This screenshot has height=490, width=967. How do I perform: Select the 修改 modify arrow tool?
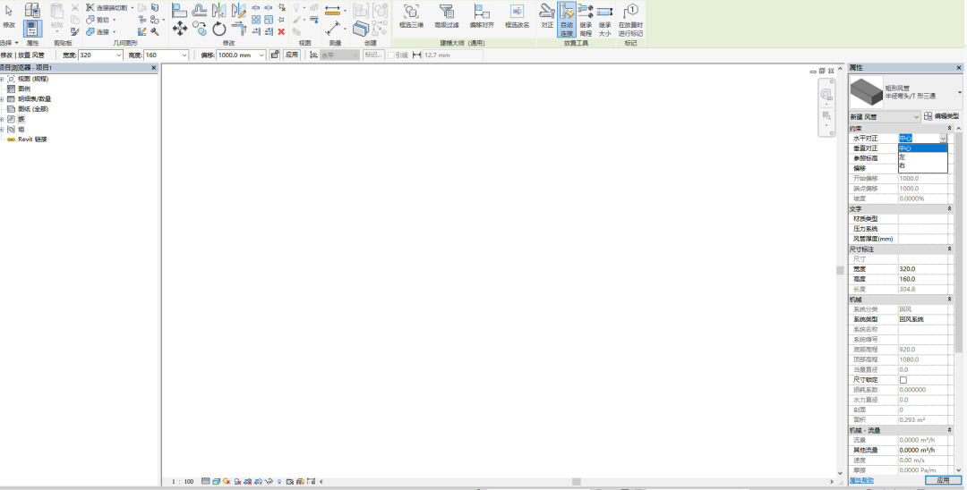(9, 15)
